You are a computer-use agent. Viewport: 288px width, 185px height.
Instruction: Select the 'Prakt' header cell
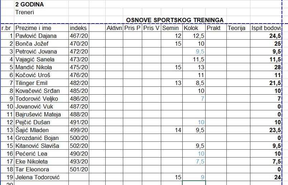[x=214, y=28]
